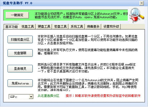Click the c: drive selection field

(21, 97)
